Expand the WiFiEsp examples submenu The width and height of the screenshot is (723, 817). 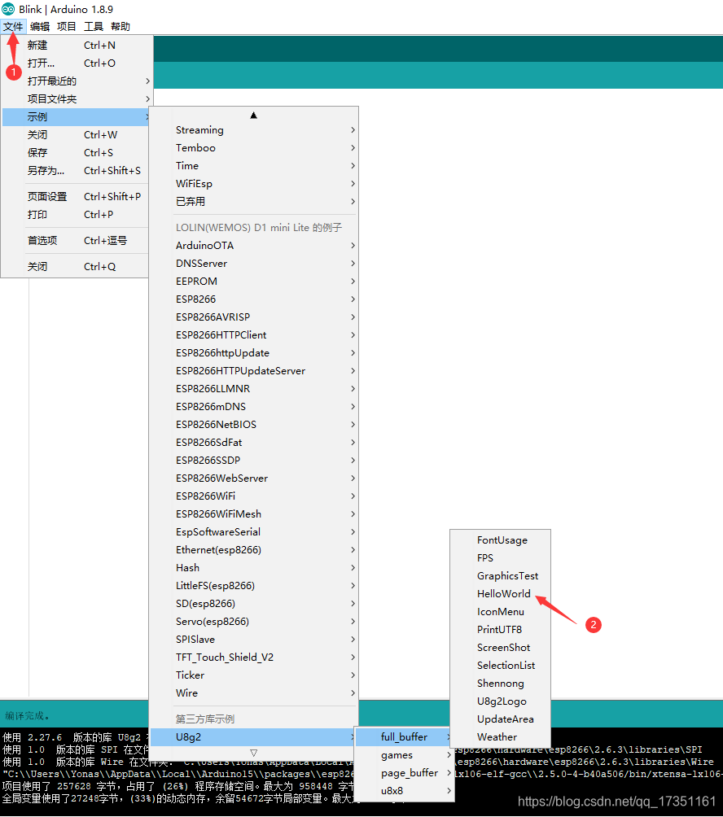[254, 183]
